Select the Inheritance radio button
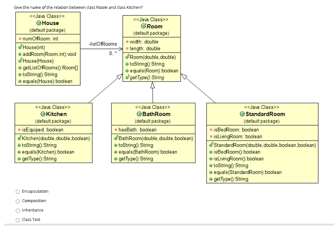The height and width of the screenshot is (226, 334). 18,210
